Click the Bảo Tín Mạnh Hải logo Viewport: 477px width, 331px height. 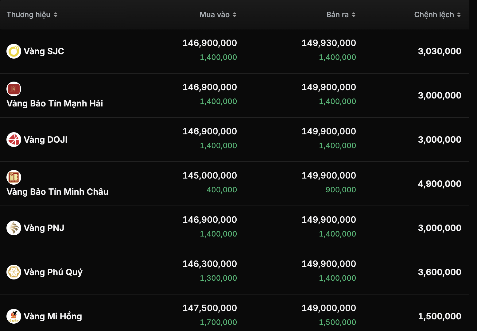[x=14, y=89]
